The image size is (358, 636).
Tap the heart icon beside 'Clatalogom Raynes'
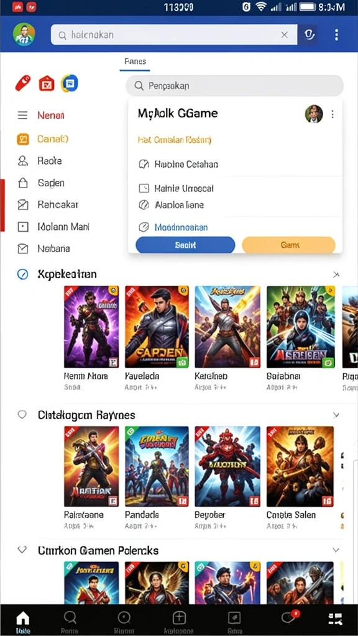[x=22, y=414]
